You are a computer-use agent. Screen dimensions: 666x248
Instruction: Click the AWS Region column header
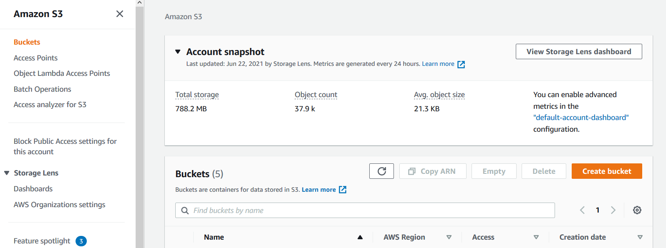pyautogui.click(x=404, y=237)
